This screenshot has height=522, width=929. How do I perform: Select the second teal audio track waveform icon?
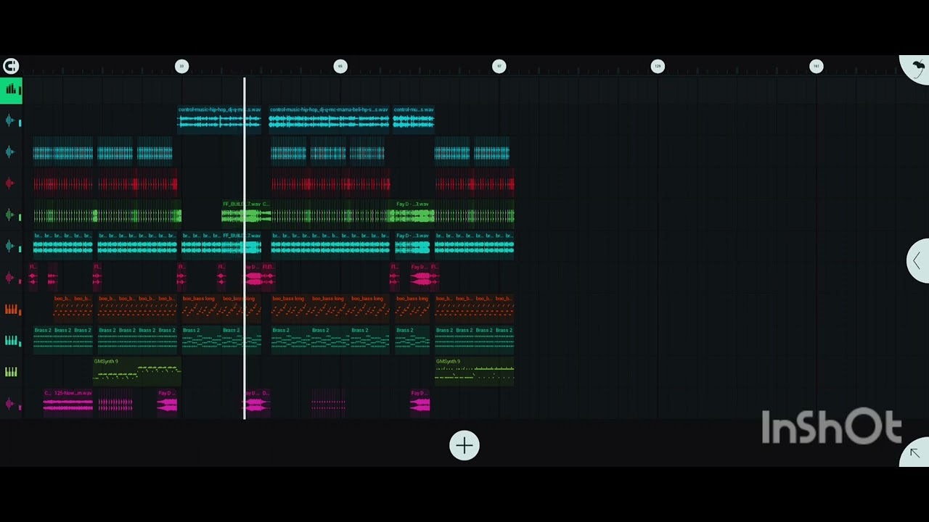click(x=11, y=152)
